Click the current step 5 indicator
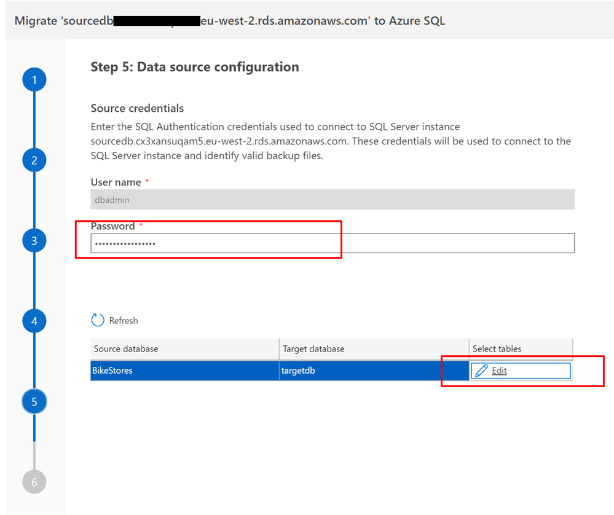Screen dimensions: 614x515 [x=34, y=402]
